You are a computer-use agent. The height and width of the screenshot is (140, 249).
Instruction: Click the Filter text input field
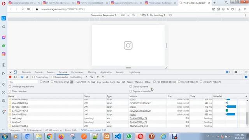click(x=23, y=82)
